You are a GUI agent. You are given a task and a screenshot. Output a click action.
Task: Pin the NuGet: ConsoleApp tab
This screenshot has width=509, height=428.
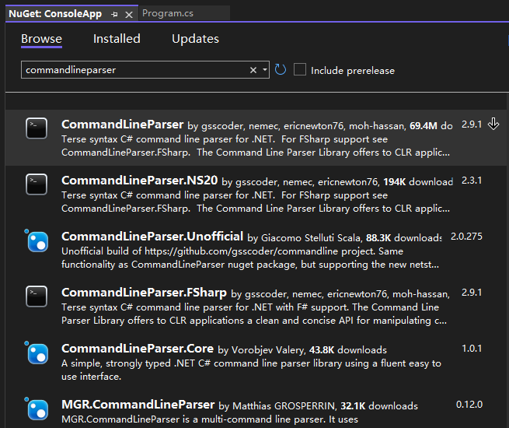pyautogui.click(x=114, y=14)
